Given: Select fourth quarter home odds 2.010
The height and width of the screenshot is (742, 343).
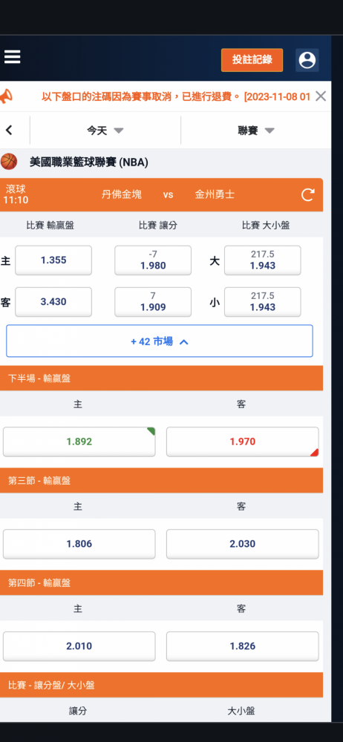Looking at the screenshot, I should [79, 646].
